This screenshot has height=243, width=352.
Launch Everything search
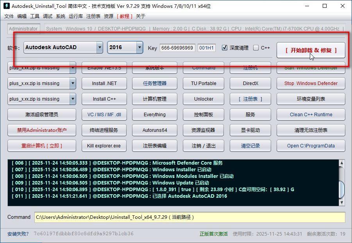point(155,115)
